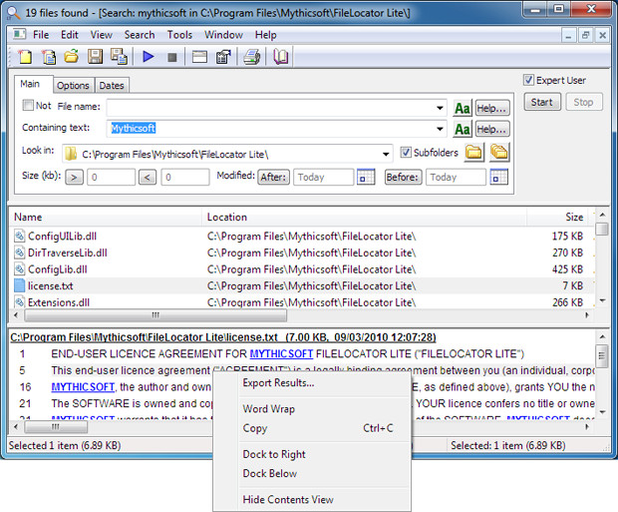Image resolution: width=618 pixels, height=512 pixels.
Task: Click the Before: button
Action: pos(404,178)
